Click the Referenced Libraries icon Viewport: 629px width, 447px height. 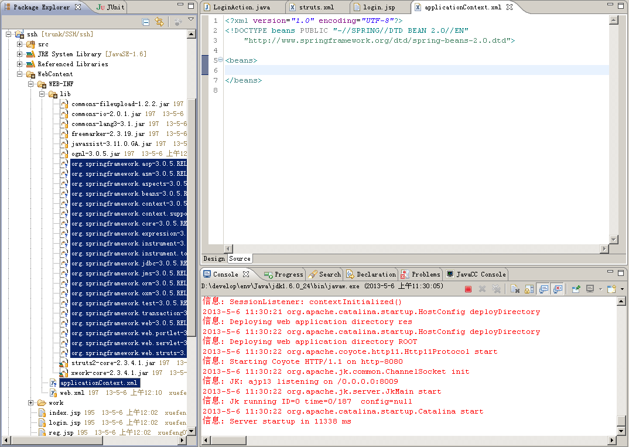(x=30, y=64)
